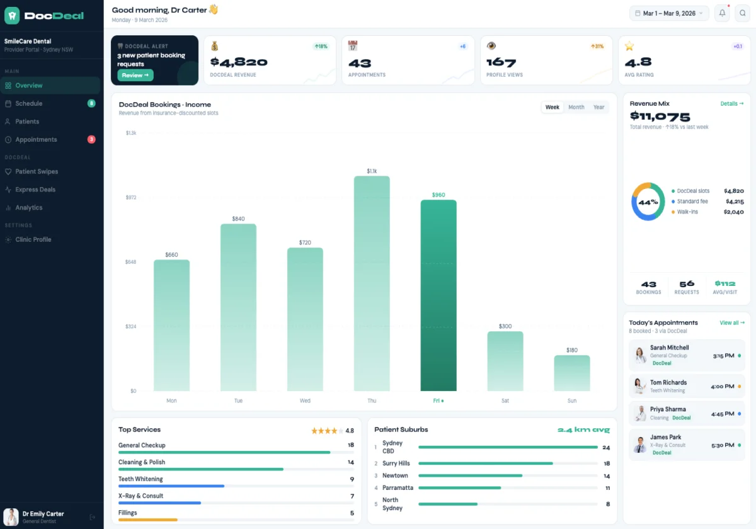Open the Mar 1 – Mar 9 date range dropdown
Screen dimensions: 756x529
pyautogui.click(x=669, y=13)
